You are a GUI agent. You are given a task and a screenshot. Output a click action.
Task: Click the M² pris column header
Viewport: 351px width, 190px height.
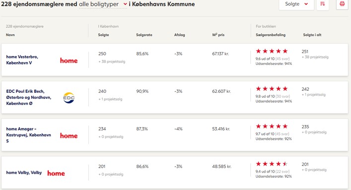(x=218, y=35)
